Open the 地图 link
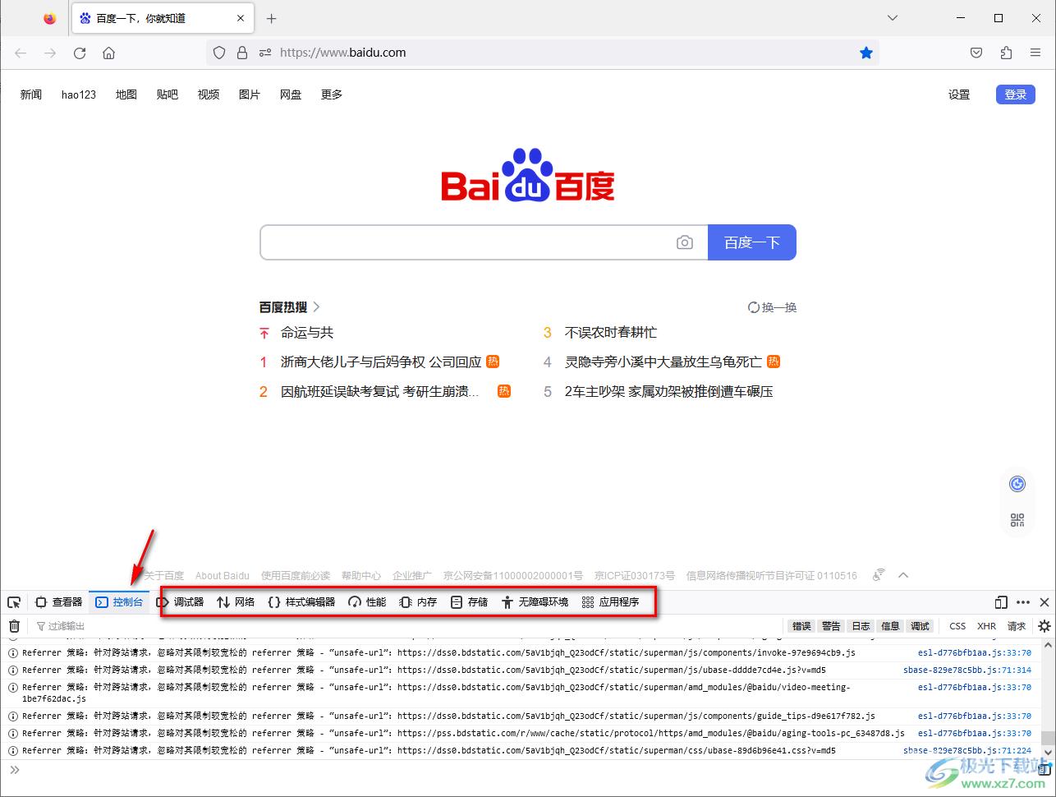Screen dimensions: 1056x797 click(126, 94)
